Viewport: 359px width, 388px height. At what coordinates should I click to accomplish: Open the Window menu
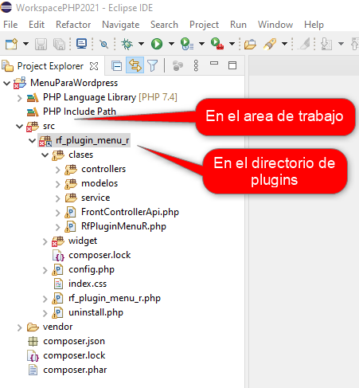click(x=275, y=25)
